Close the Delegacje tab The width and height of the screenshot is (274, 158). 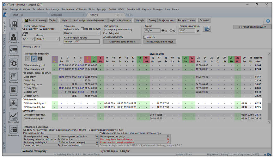83,15
